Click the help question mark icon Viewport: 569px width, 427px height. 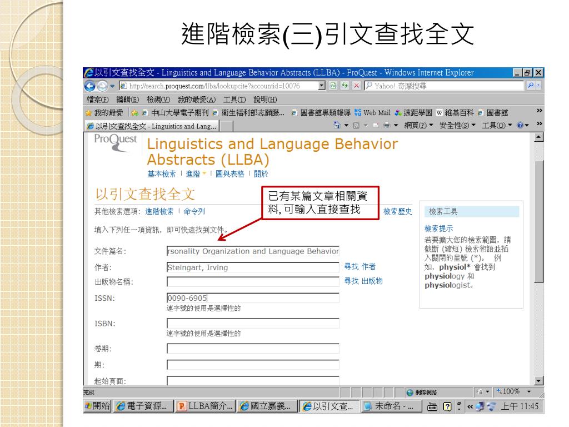tap(520, 125)
